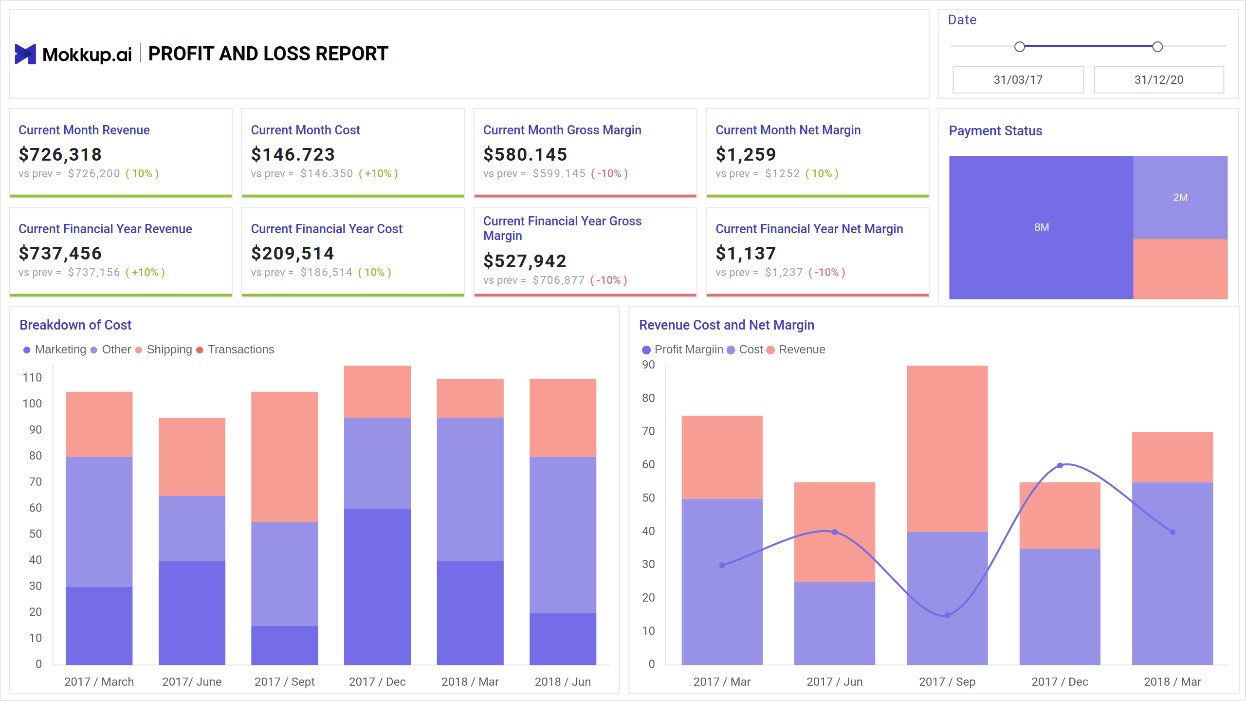Click the $1,259 net margin value
The height and width of the screenshot is (701, 1246).
(746, 154)
